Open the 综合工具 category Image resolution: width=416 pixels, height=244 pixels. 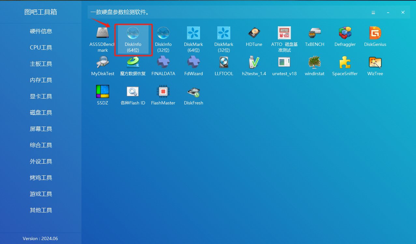coord(41,145)
